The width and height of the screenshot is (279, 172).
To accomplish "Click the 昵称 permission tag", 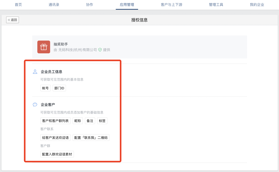I will pos(78,121).
